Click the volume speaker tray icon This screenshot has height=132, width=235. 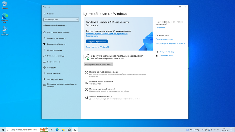click(214, 130)
